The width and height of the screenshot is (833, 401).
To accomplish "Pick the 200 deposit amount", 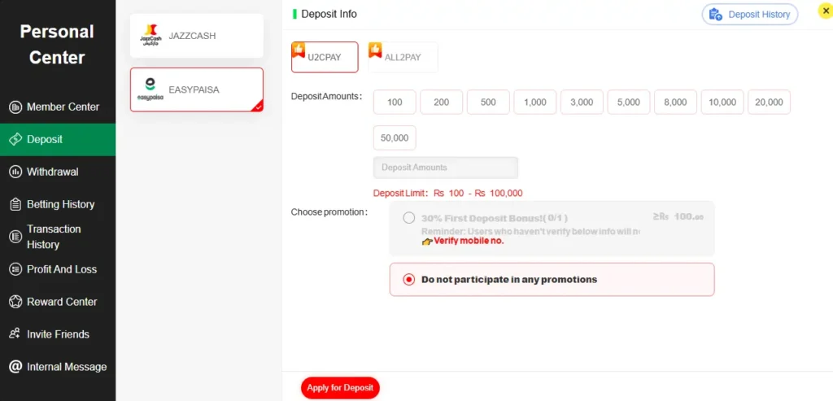I will [x=442, y=102].
